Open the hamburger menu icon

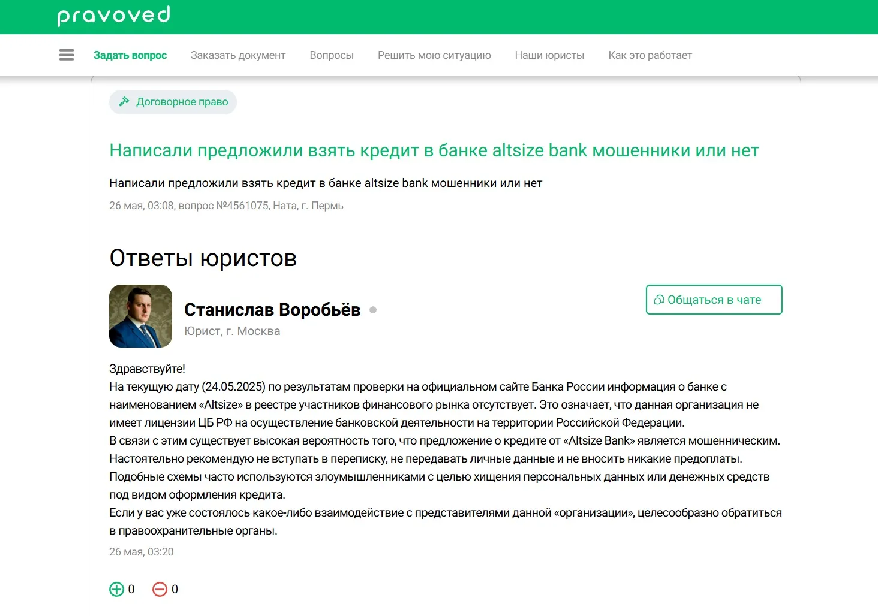click(67, 55)
